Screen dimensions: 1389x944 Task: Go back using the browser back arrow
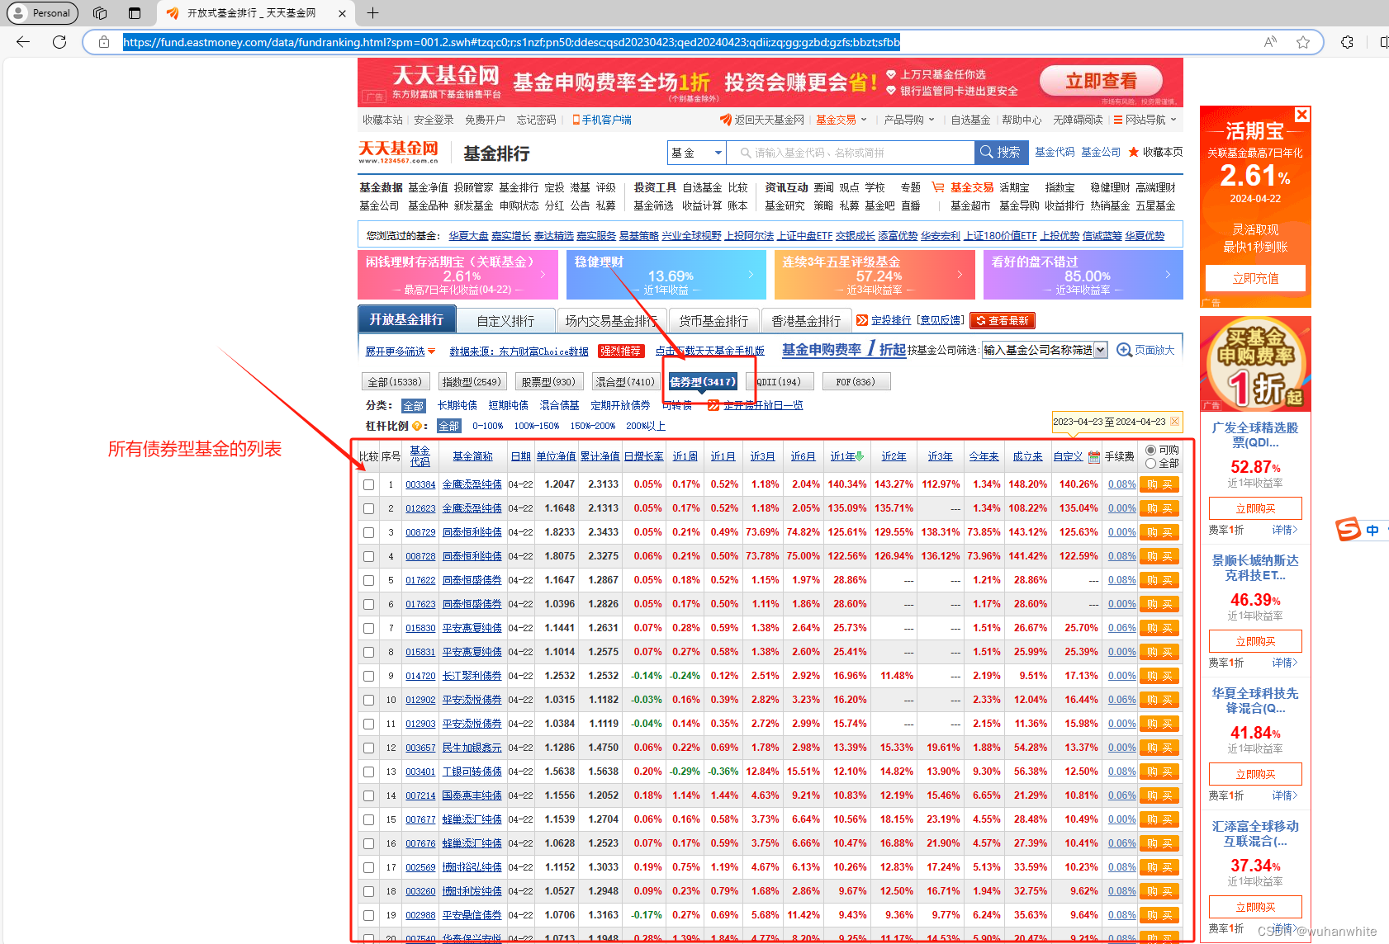click(23, 42)
